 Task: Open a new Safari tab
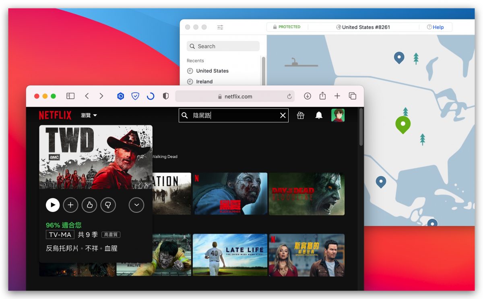(337, 96)
